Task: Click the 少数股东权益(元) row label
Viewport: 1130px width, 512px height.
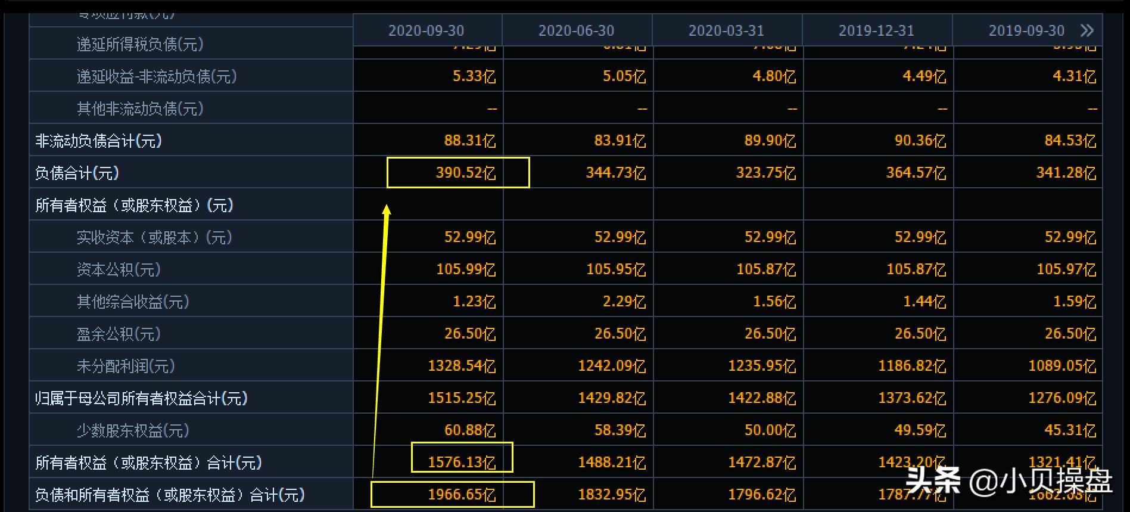Action: point(133,430)
